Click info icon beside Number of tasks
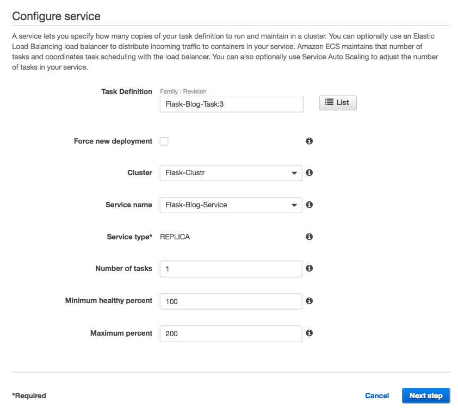This screenshot has width=458, height=414. [x=310, y=268]
